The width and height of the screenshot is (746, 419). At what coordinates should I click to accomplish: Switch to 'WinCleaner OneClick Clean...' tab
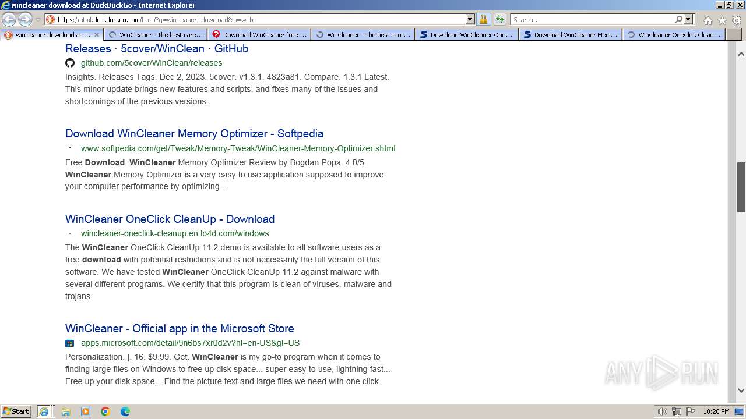[x=674, y=34]
